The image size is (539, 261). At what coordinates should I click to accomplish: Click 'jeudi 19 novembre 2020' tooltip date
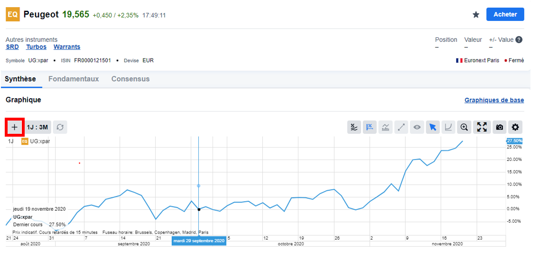pyautogui.click(x=39, y=209)
